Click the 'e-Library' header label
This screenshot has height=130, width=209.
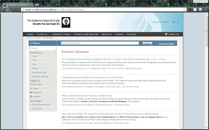[35, 43]
